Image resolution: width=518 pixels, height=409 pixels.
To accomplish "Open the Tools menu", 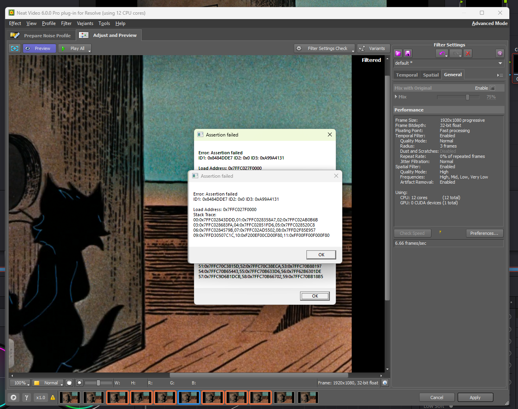I will [104, 23].
